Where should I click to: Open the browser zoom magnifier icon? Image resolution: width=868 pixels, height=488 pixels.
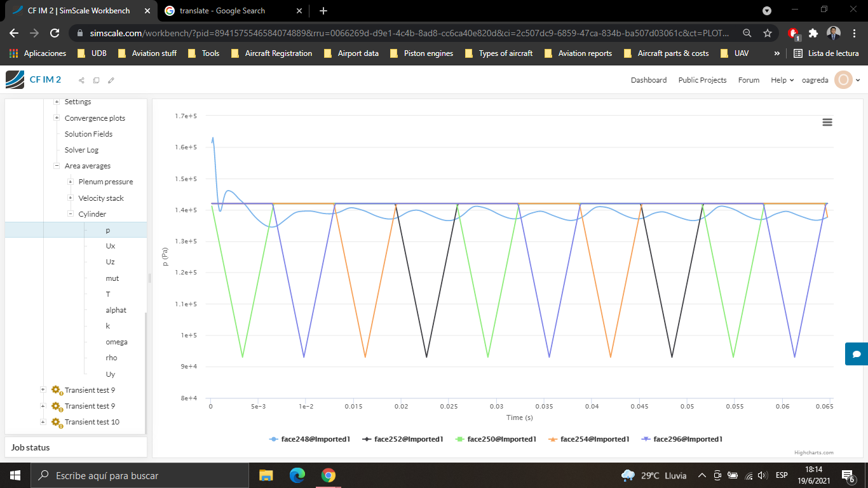pyautogui.click(x=747, y=33)
